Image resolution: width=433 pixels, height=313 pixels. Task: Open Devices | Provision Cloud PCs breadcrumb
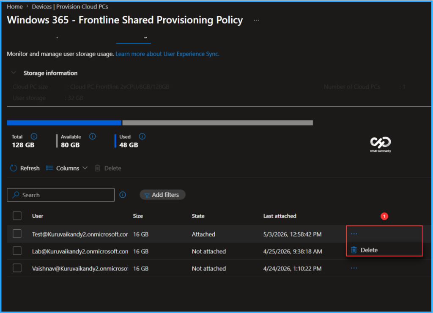[70, 7]
